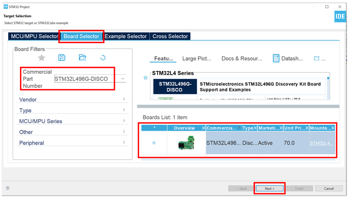Viewport: 349px width, 198px height.
Task: Click the load search folder icon
Action: (x=82, y=58)
